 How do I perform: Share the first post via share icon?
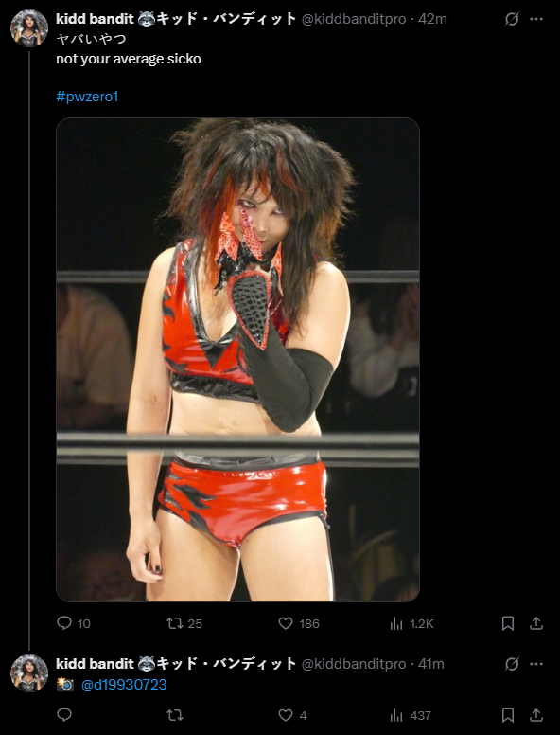pyautogui.click(x=536, y=623)
